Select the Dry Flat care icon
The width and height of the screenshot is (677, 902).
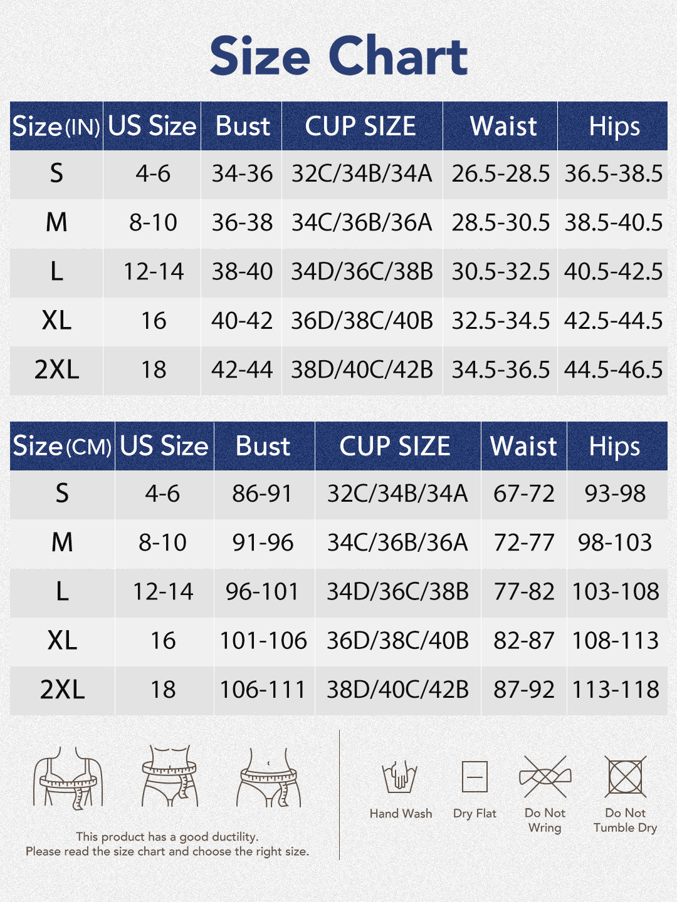coord(475,777)
